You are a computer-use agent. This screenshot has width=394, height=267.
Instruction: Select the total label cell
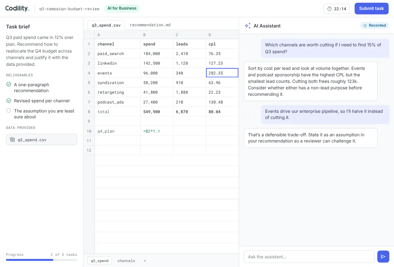118,112
